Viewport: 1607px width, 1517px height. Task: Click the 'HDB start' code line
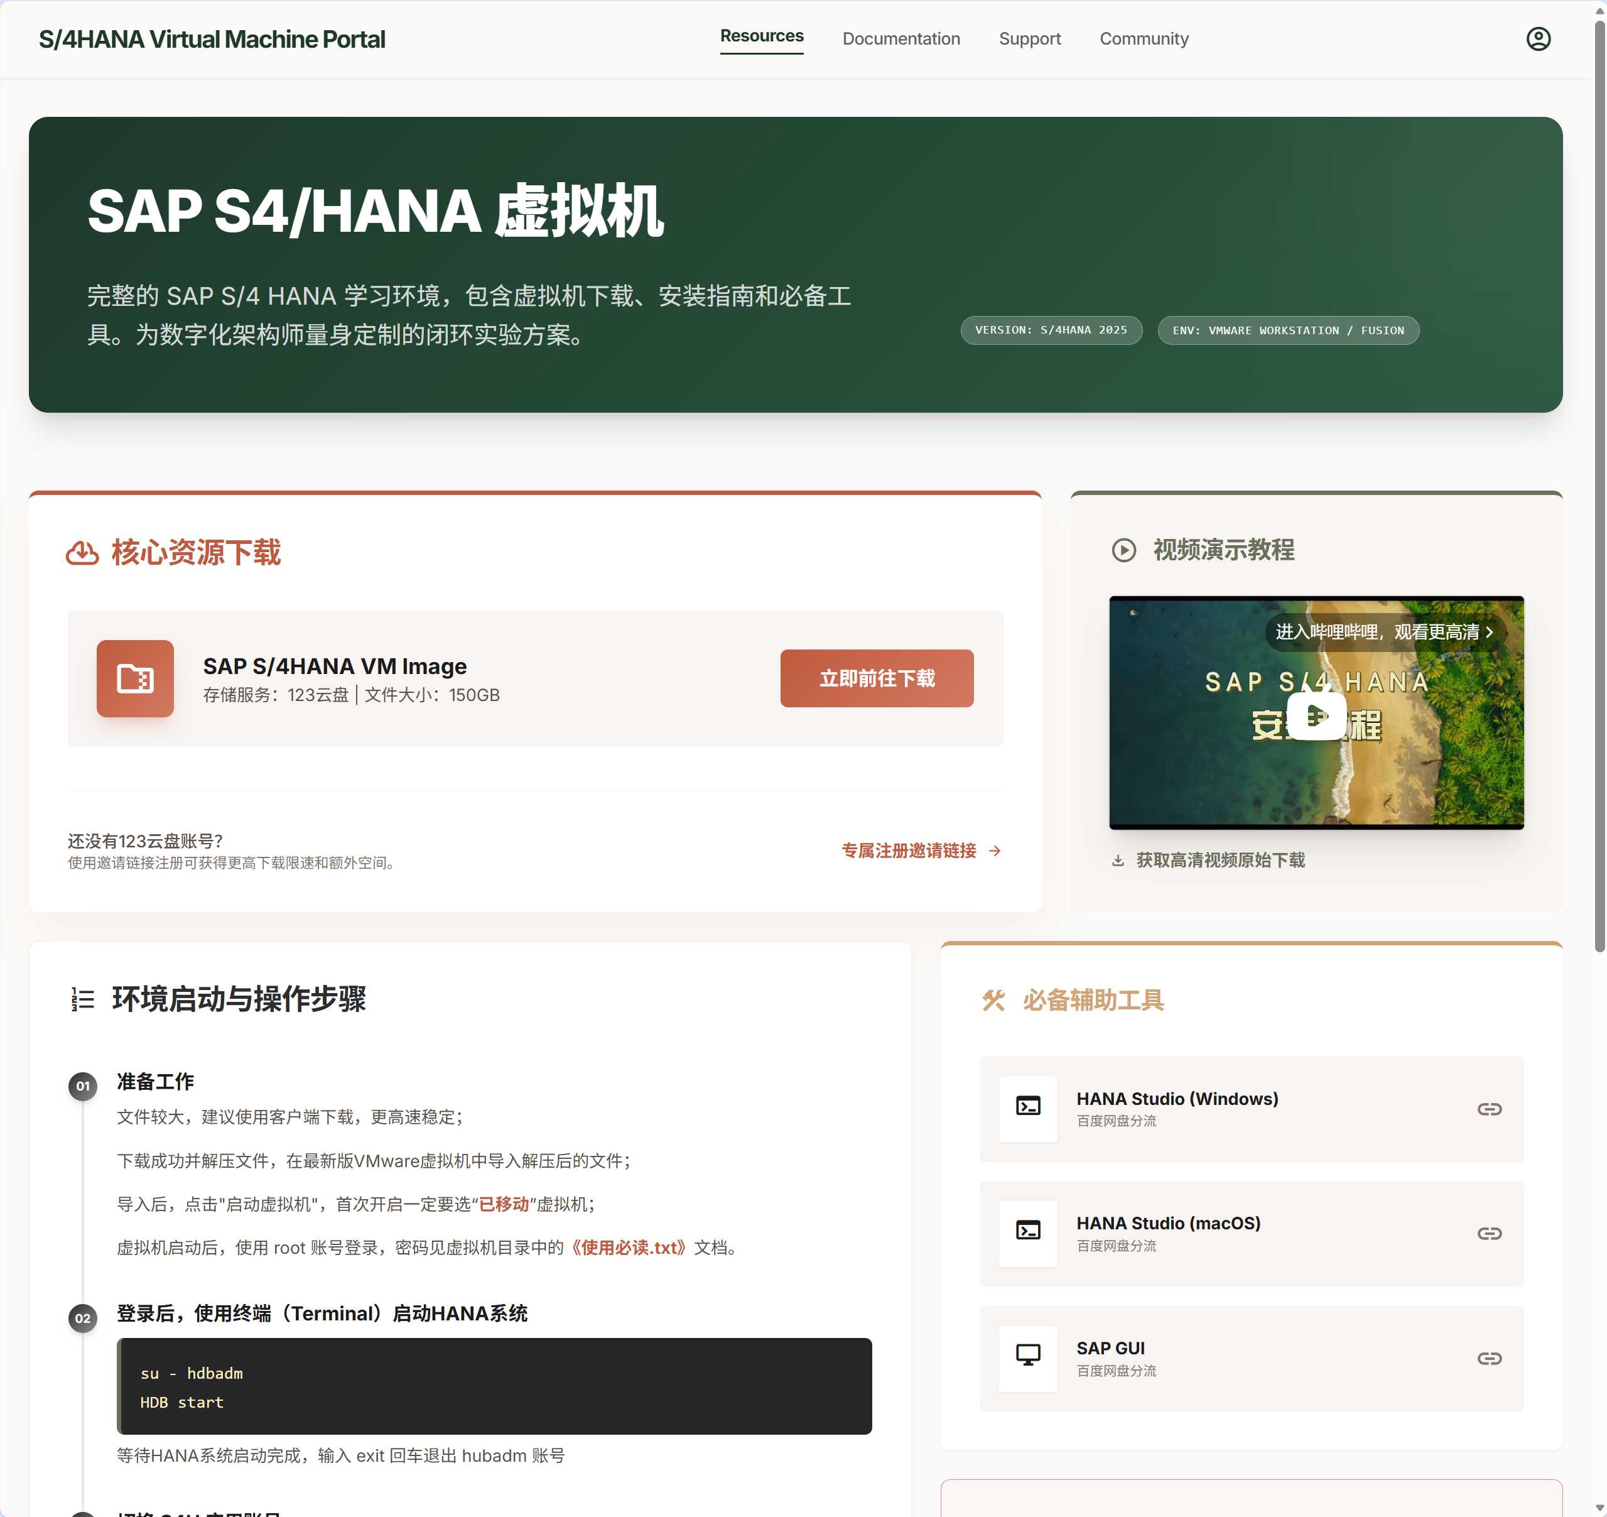[x=182, y=1402]
